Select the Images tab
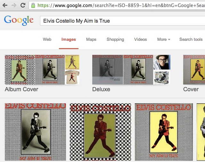Screen dimensions: 205x162 pyautogui.click(x=69, y=40)
